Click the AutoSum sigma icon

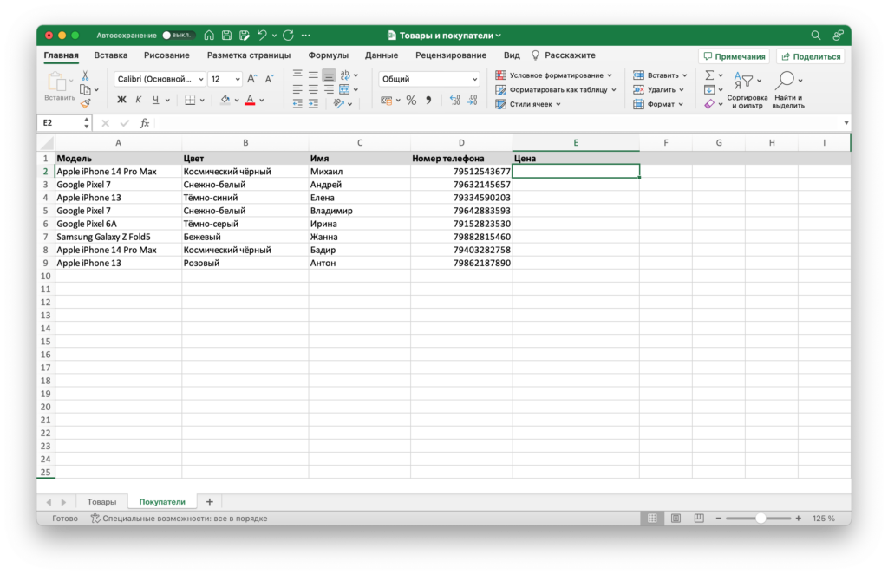[709, 75]
